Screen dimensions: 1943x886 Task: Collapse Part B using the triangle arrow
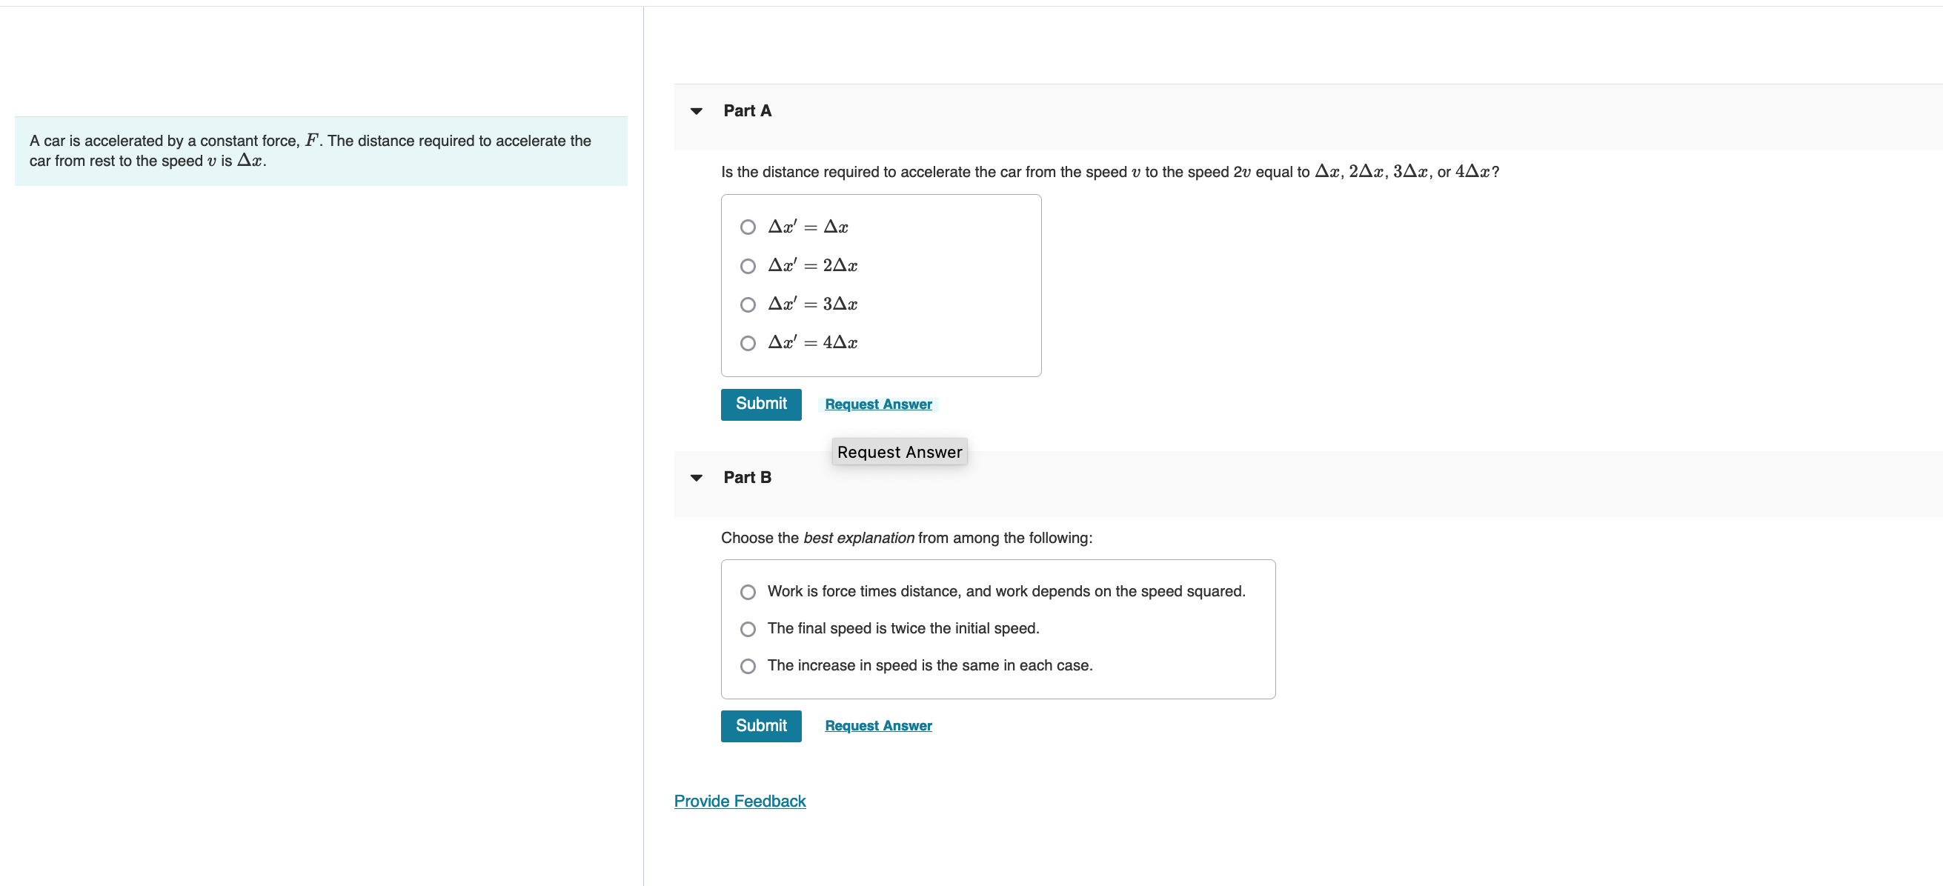pyautogui.click(x=696, y=477)
